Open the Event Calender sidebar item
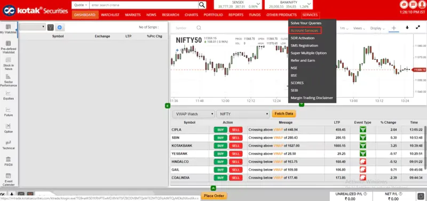 tap(8, 180)
